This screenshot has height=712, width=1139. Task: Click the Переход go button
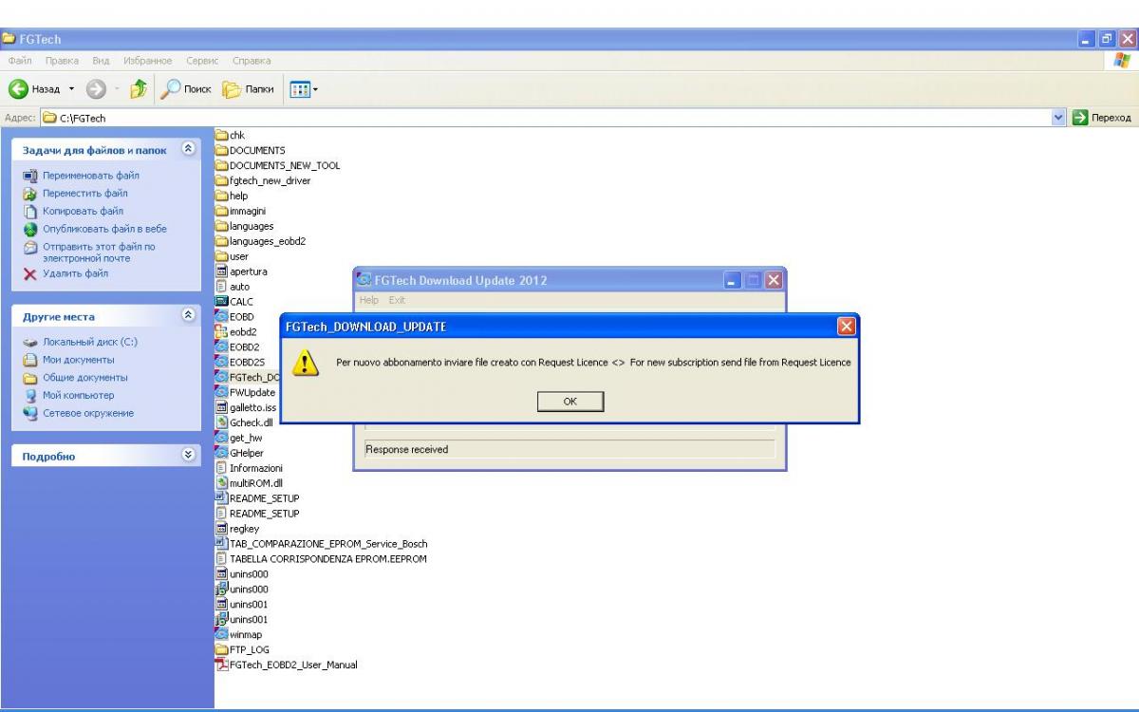1101,118
